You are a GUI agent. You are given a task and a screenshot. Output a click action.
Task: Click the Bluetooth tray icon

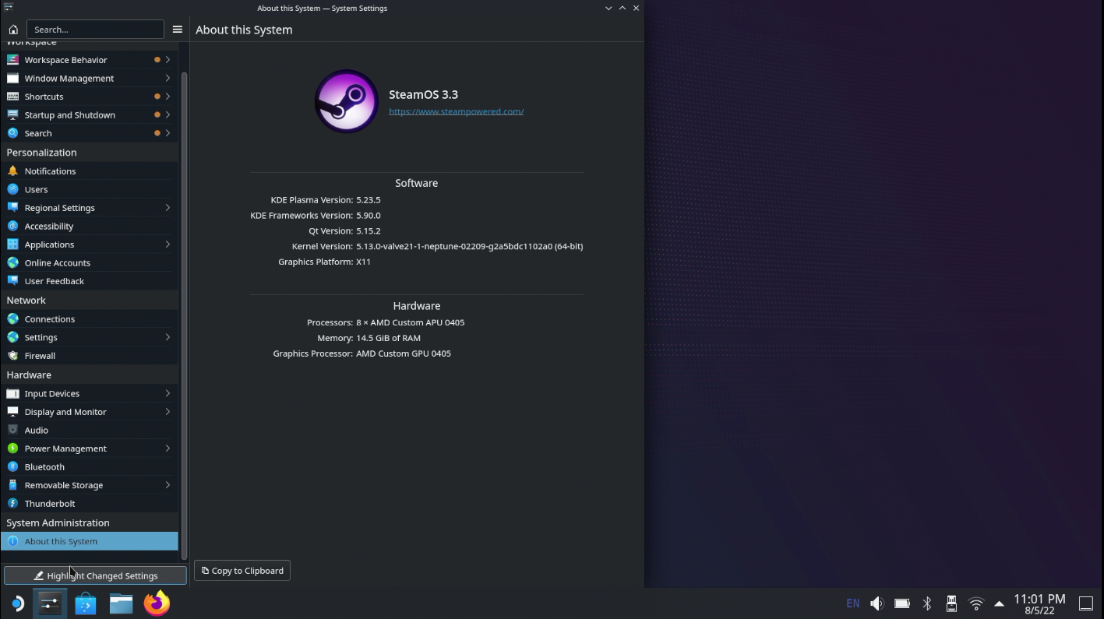[927, 603]
